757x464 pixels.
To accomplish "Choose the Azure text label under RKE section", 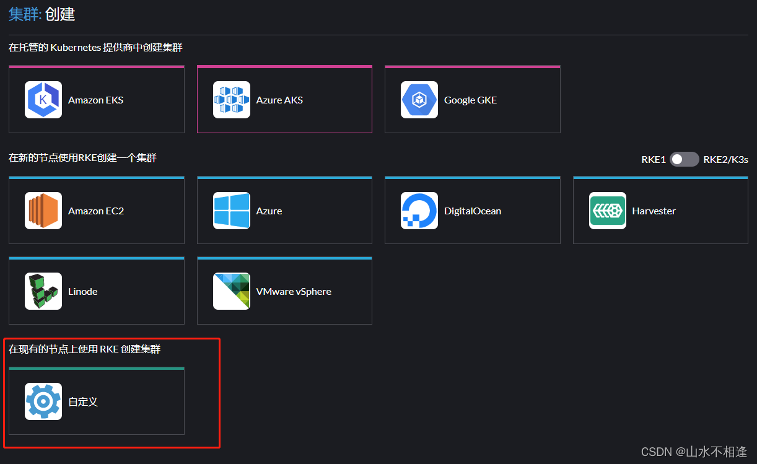I will coord(269,211).
